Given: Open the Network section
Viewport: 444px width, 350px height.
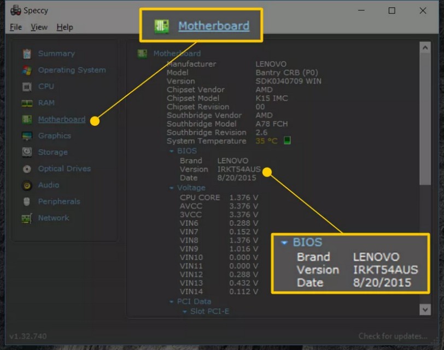Looking at the screenshot, I should pos(54,218).
